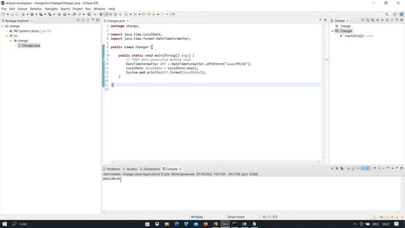405x228 pixels.
Task: Click the Terminate console square icon
Action: [332, 168]
